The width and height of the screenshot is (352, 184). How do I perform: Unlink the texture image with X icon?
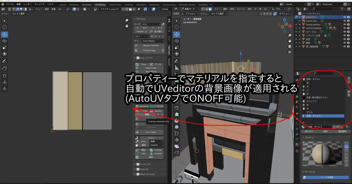point(134,9)
